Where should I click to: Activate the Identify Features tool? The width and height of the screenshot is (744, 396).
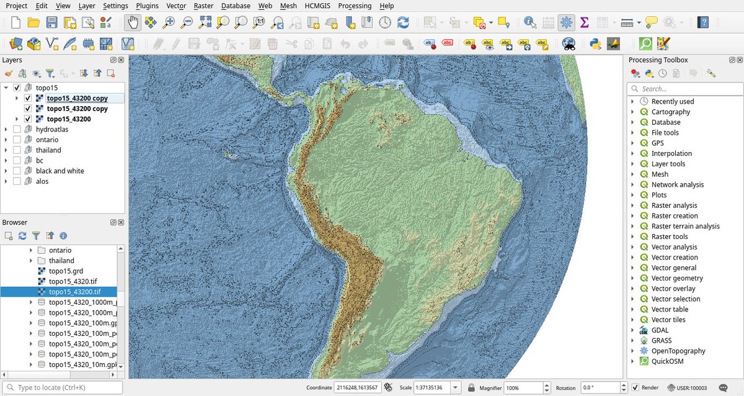pyautogui.click(x=530, y=22)
